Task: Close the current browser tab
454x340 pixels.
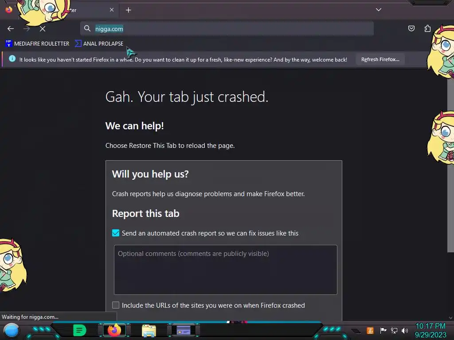Action: pos(112,10)
